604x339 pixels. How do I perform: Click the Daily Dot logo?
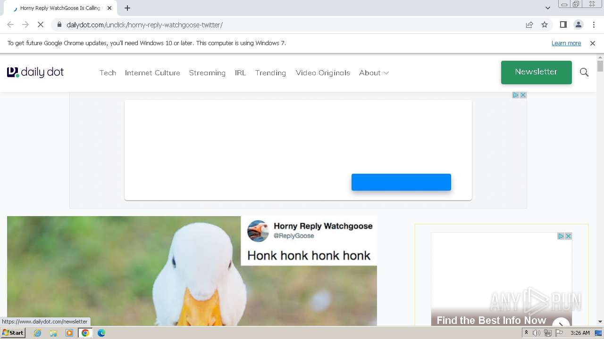pos(35,72)
